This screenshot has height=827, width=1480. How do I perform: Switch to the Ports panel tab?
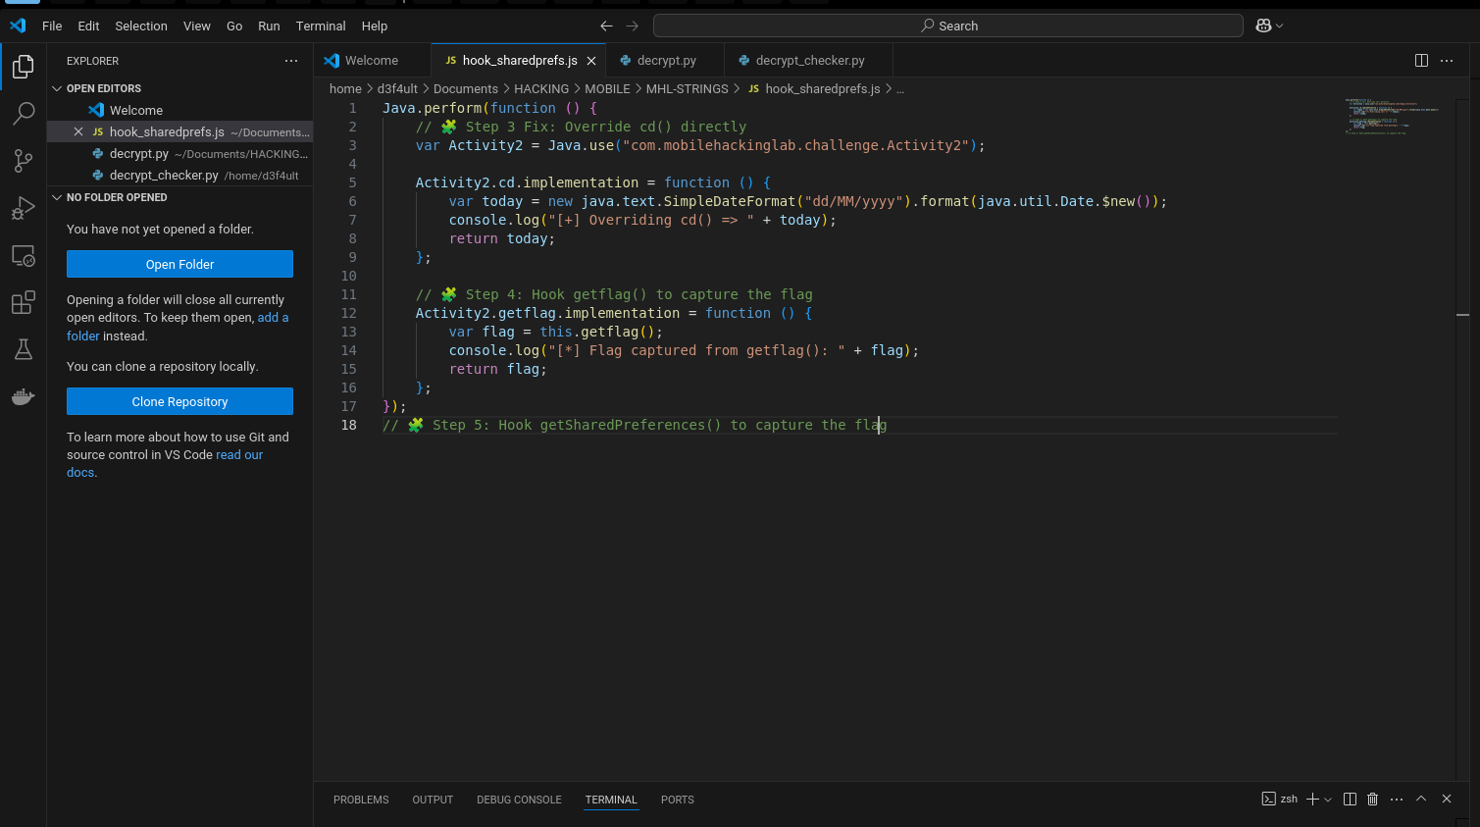[677, 800]
